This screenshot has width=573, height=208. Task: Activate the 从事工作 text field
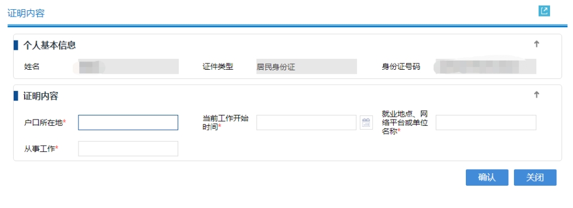tap(128, 149)
